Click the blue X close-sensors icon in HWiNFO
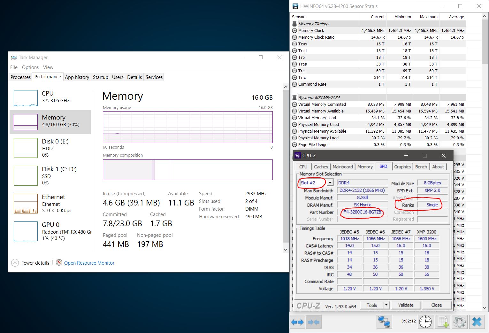 tap(477, 322)
